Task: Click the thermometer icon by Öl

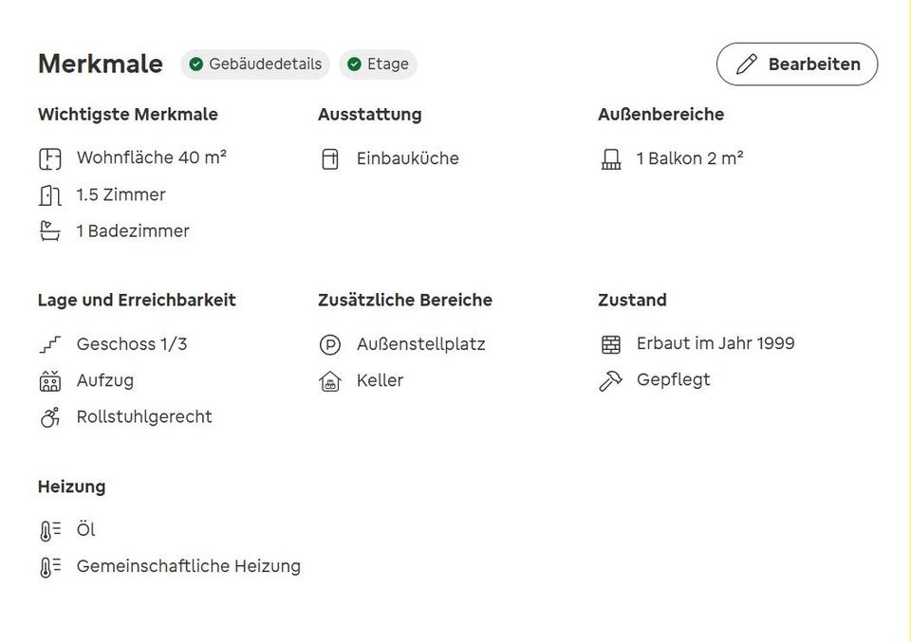Action: pos(50,531)
